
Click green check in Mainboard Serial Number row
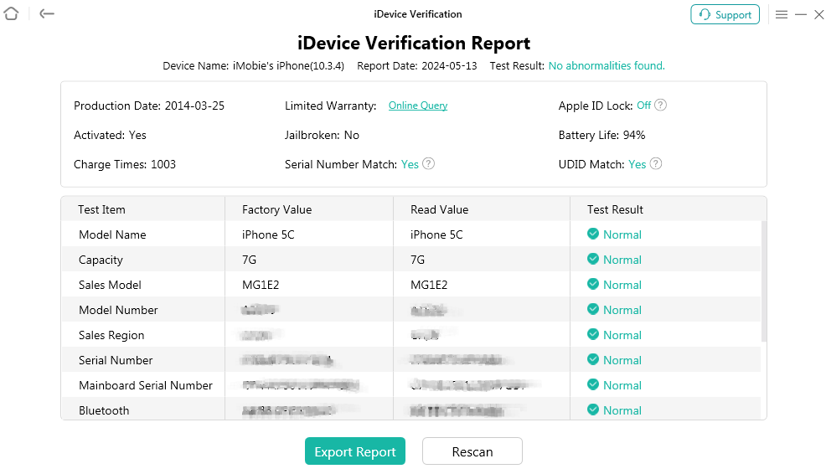tap(593, 384)
